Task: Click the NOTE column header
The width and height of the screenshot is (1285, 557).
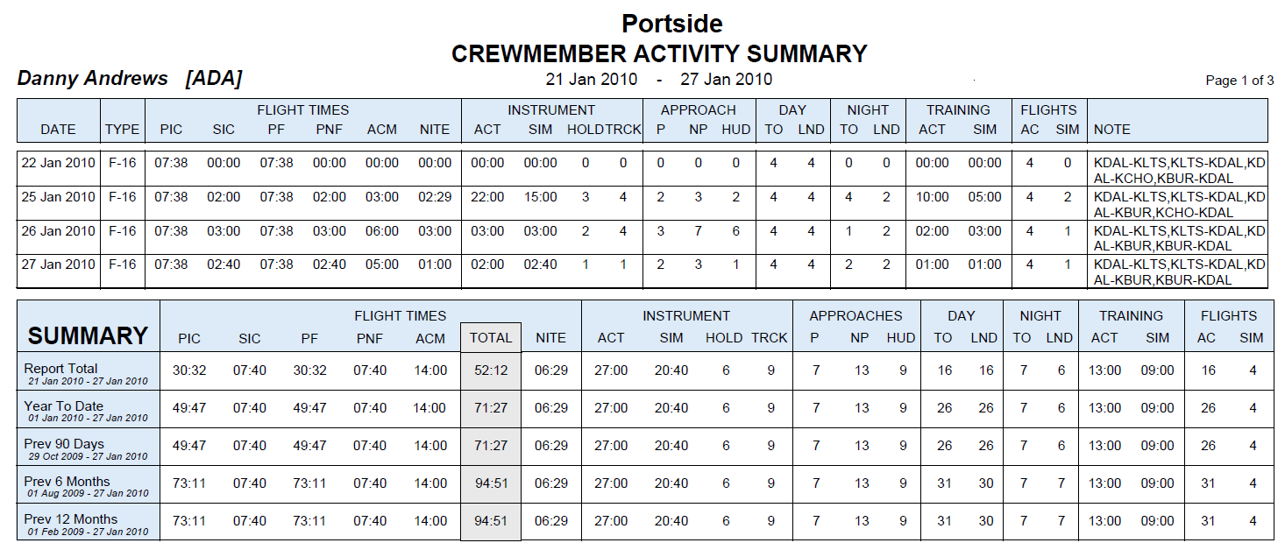Action: (x=1112, y=130)
